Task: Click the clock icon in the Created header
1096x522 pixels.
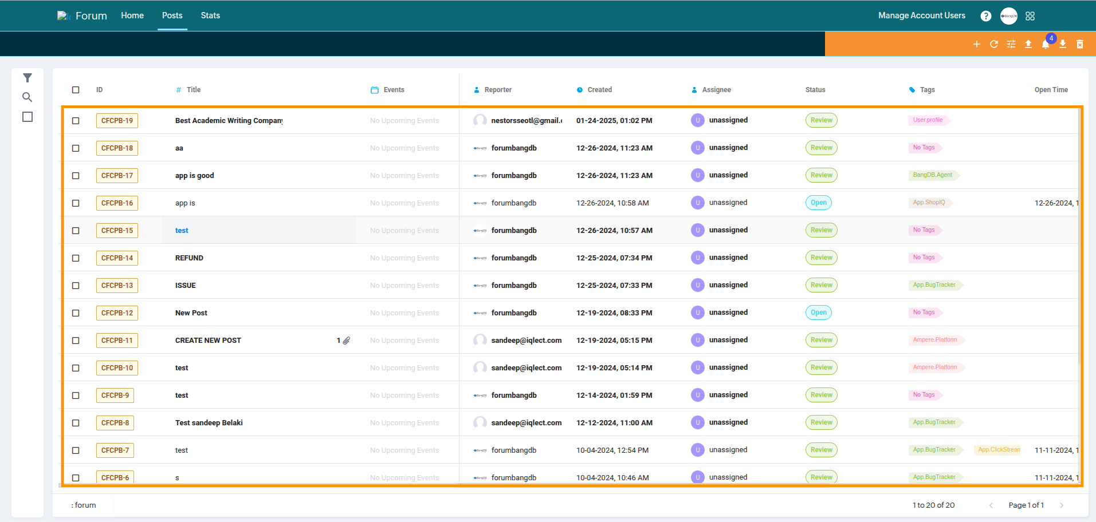Action: click(580, 90)
